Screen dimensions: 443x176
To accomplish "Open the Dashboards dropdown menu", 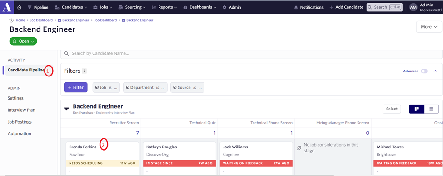I will 200,7.
